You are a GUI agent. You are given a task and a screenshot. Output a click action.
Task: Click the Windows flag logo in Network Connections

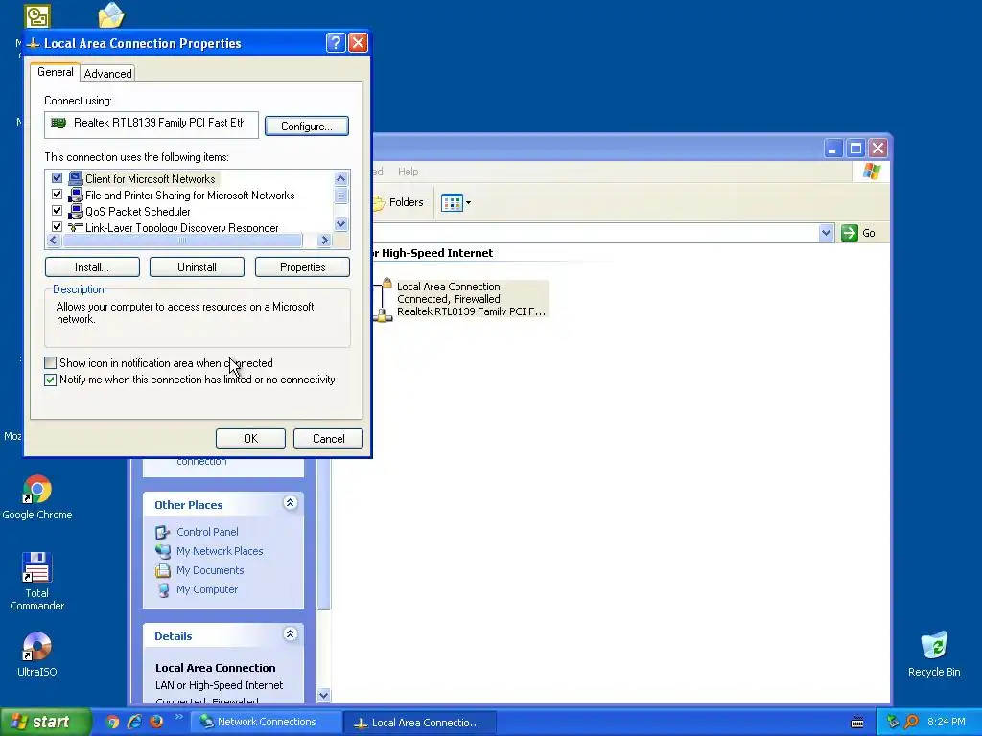click(871, 172)
